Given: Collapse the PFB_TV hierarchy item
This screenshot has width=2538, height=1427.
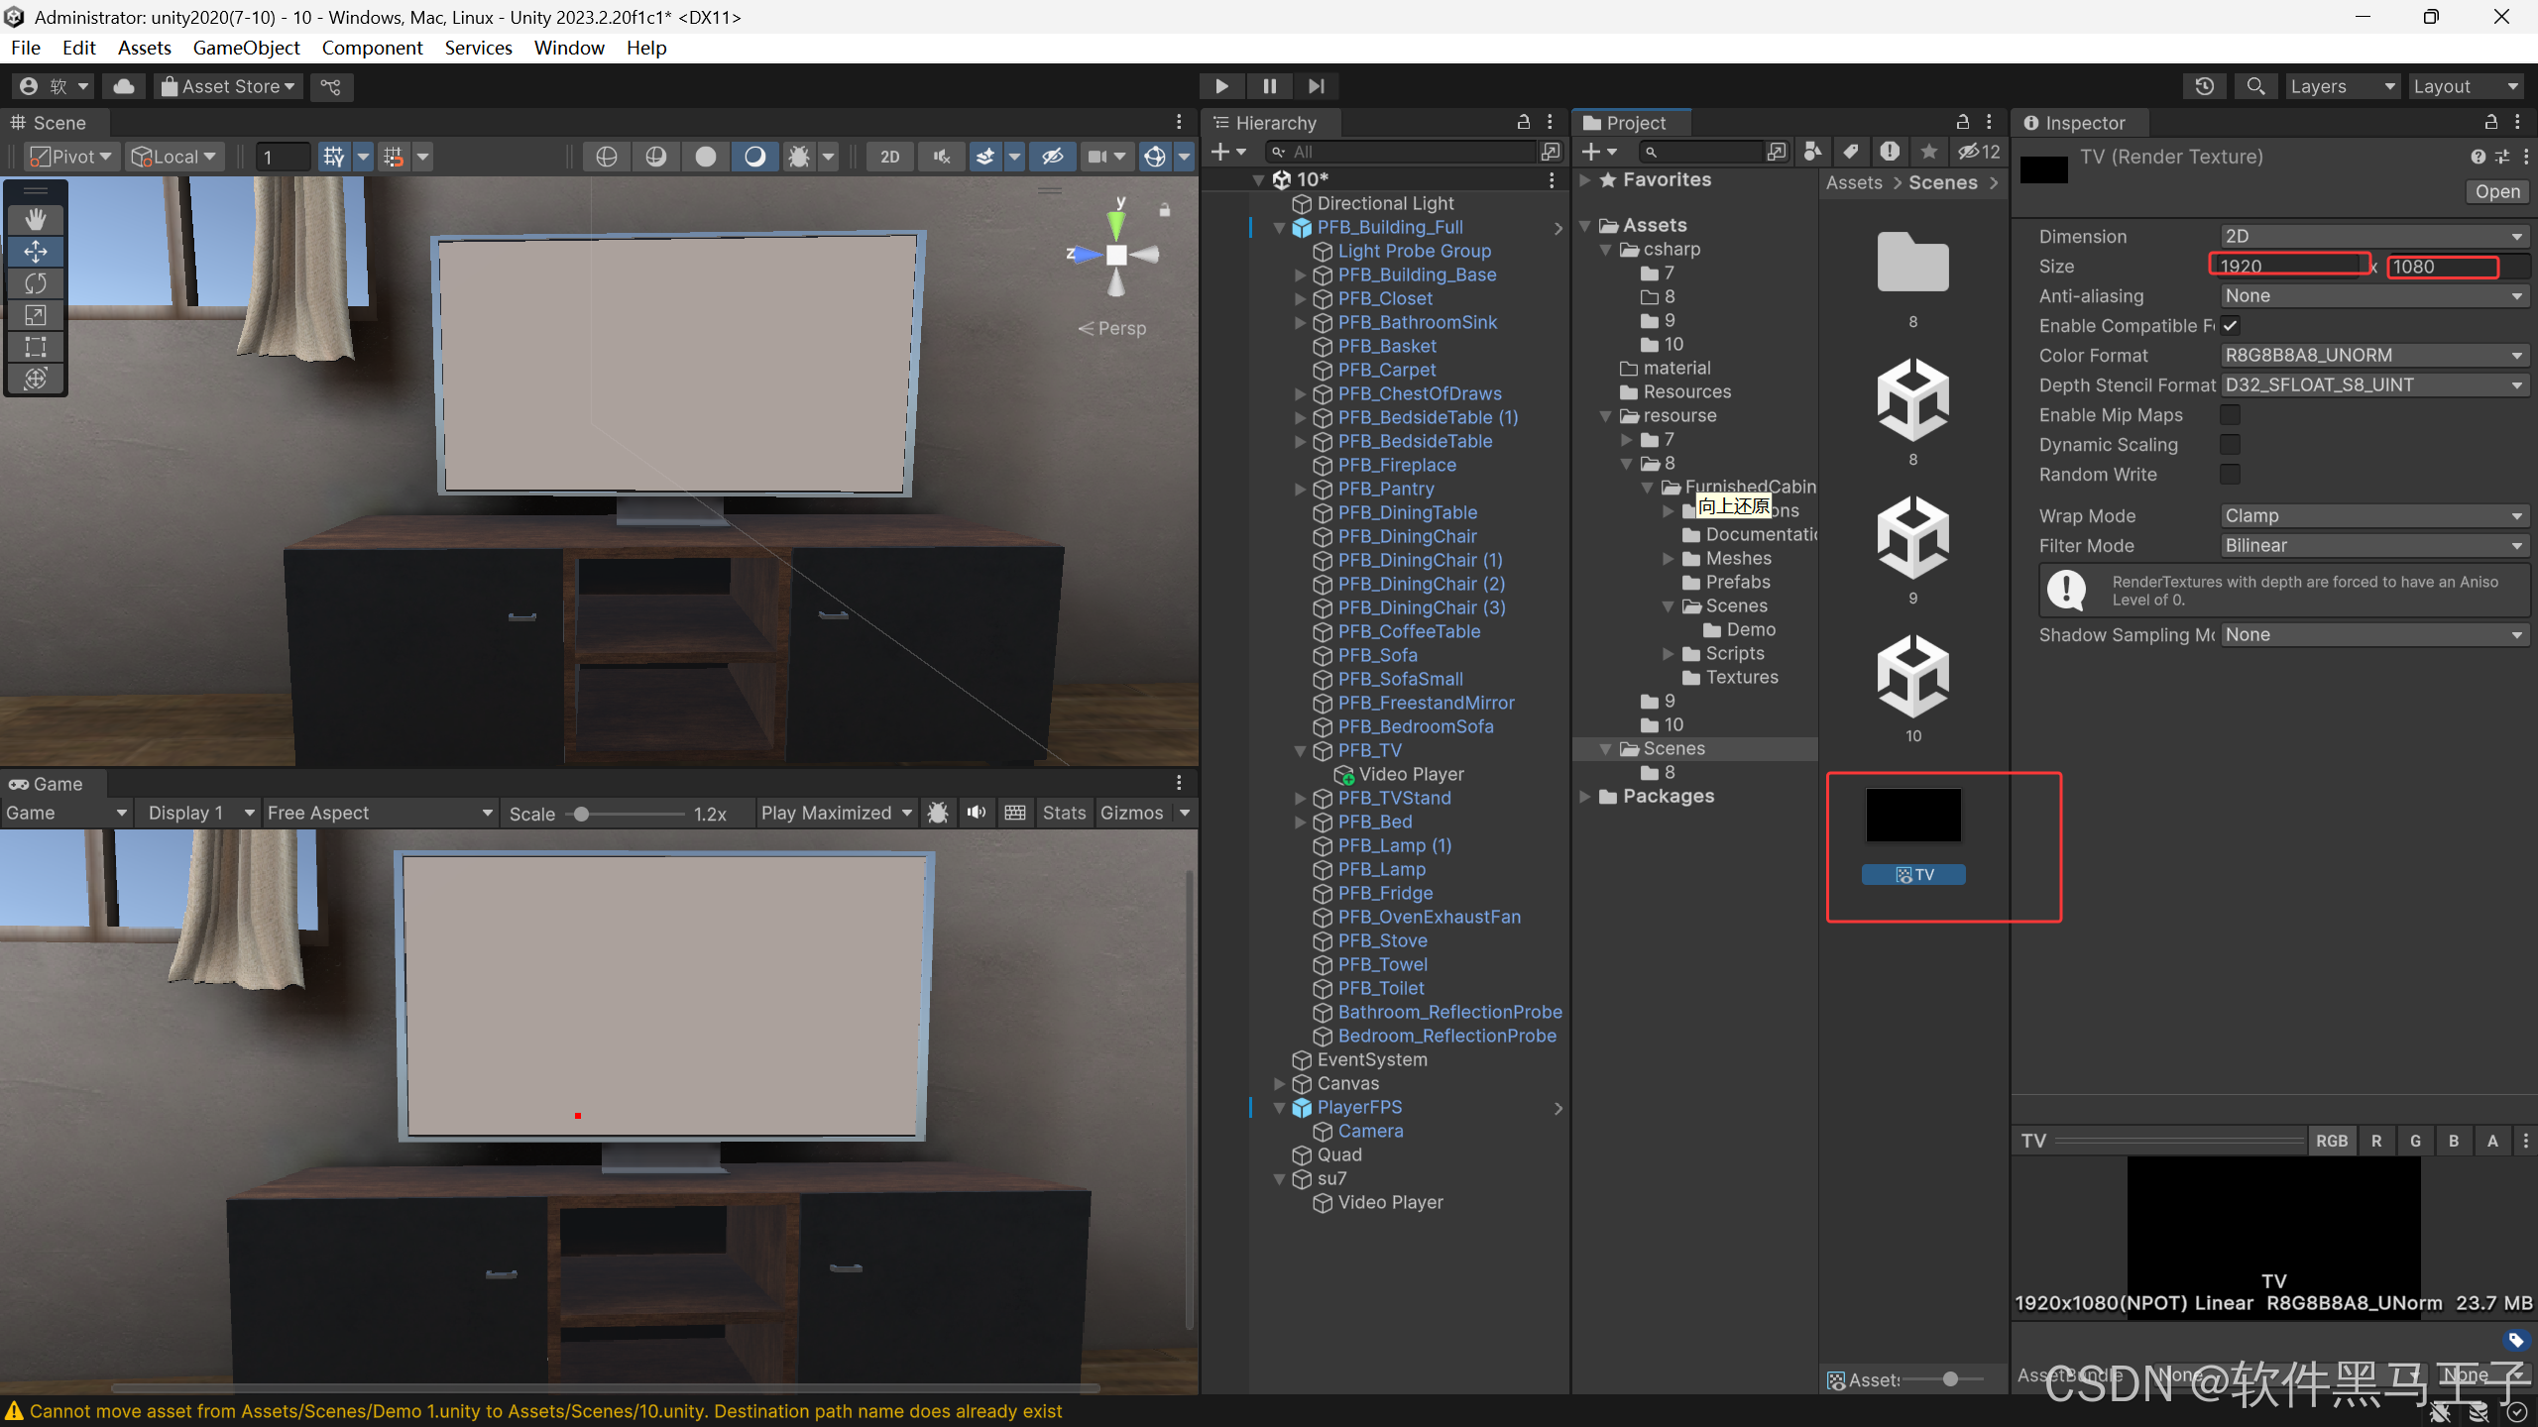Looking at the screenshot, I should click(1300, 751).
